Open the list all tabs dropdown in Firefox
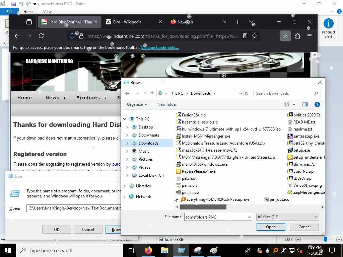This screenshot has width=343, height=257. coord(251,22)
